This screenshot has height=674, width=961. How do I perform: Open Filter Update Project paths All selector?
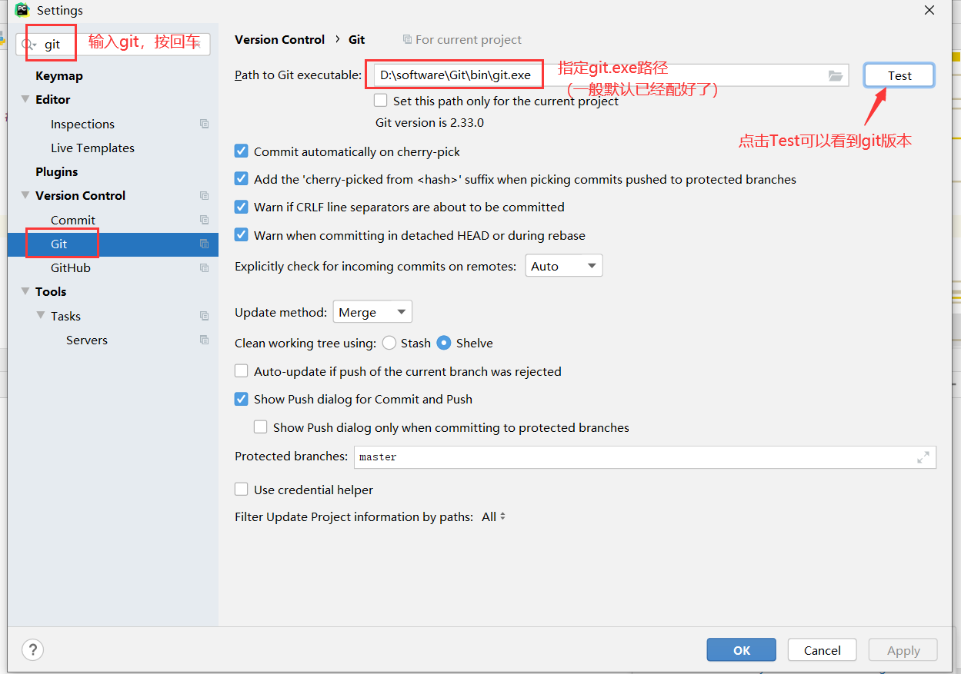click(493, 516)
